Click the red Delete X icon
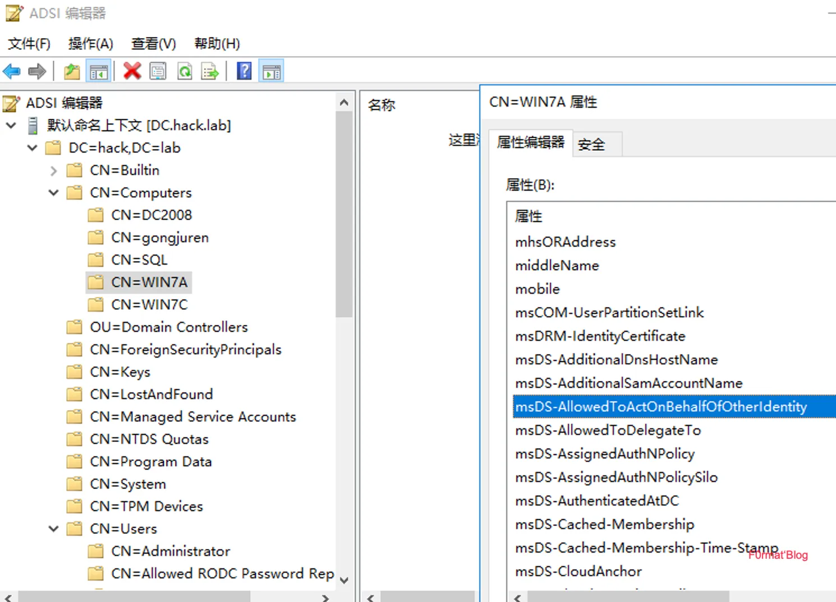 (132, 71)
